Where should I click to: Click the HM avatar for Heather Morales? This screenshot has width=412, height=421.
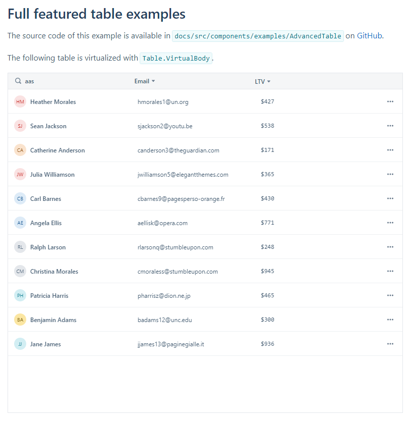click(x=20, y=102)
